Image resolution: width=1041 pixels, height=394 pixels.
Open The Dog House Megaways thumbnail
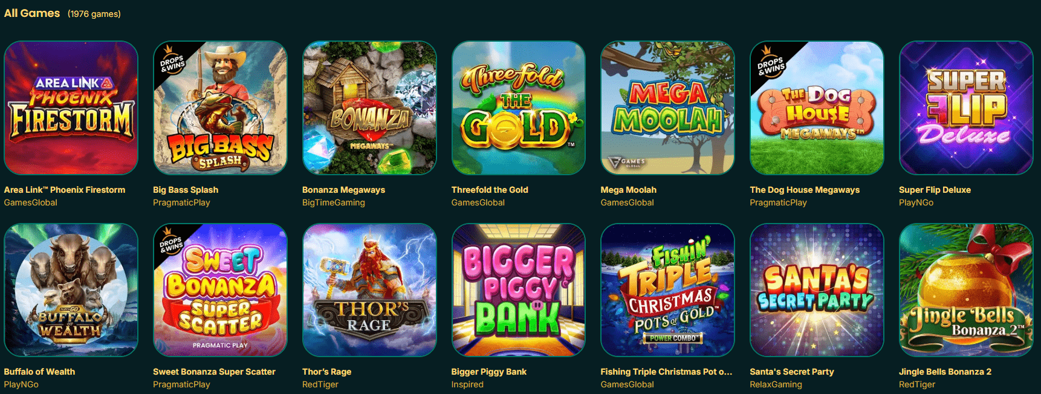point(817,108)
